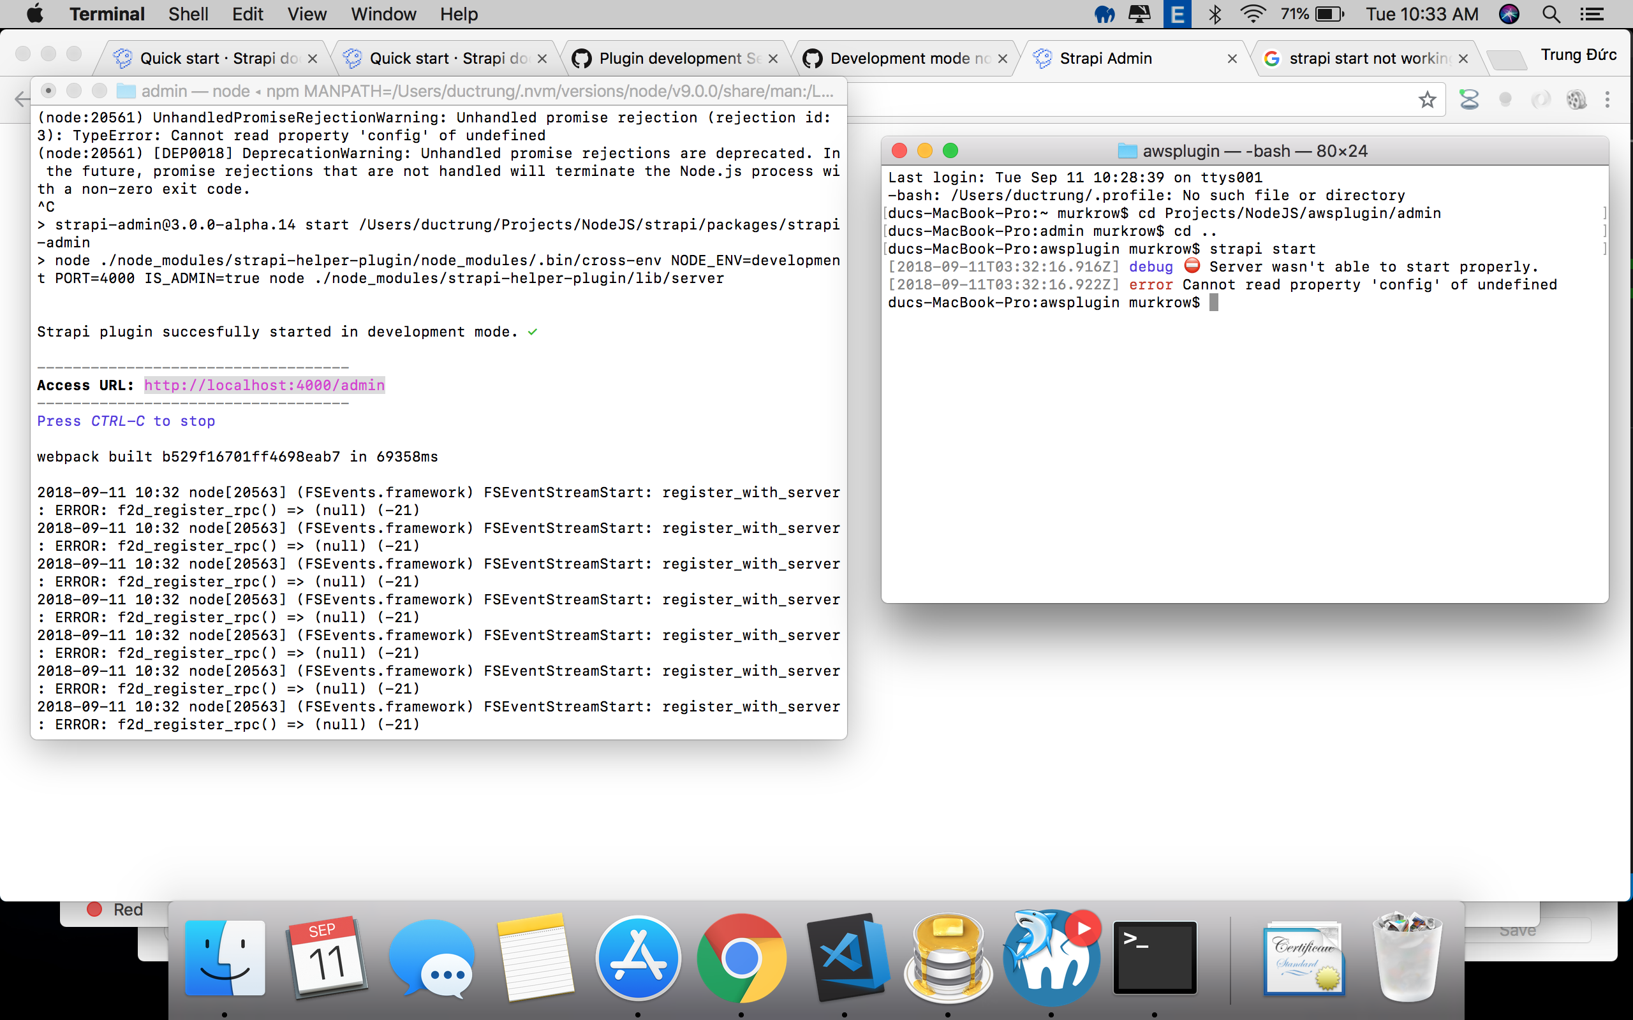Screen dimensions: 1633x1020
Task: Open the Help menu
Action: pos(459,13)
